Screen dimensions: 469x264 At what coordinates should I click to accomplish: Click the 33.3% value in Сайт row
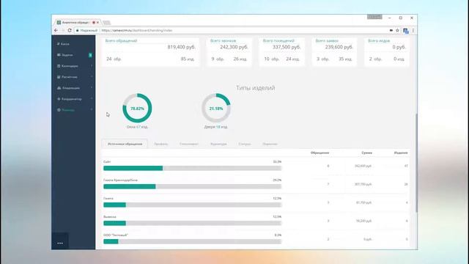point(277,161)
